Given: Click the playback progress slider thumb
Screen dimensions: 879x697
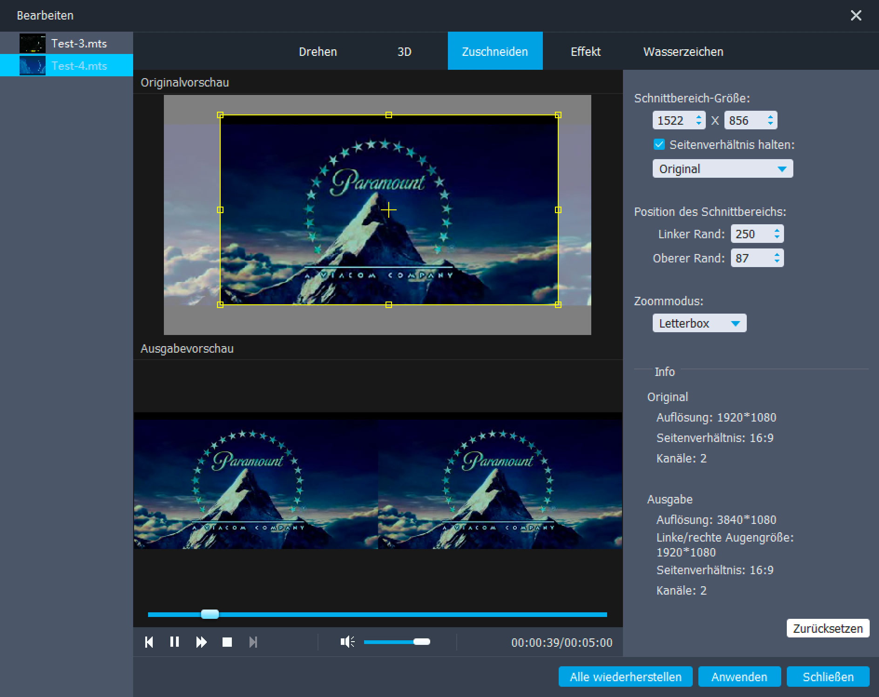Looking at the screenshot, I should click(210, 614).
